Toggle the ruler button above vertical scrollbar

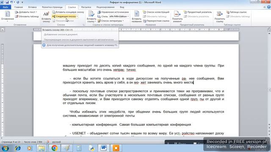click(269, 30)
